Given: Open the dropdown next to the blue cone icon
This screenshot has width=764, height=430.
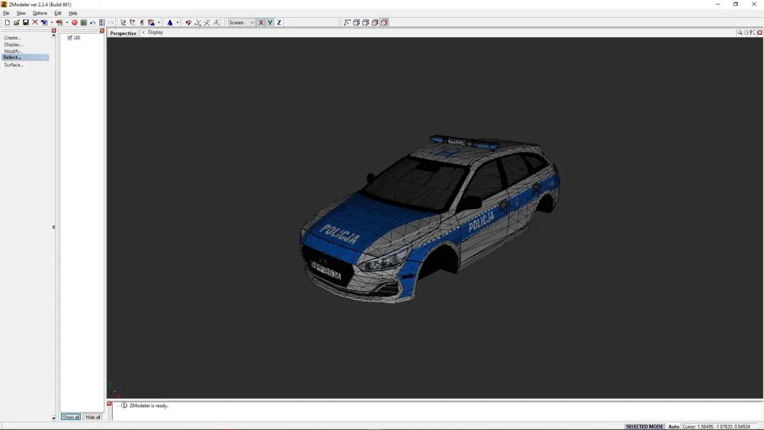Looking at the screenshot, I should [178, 22].
